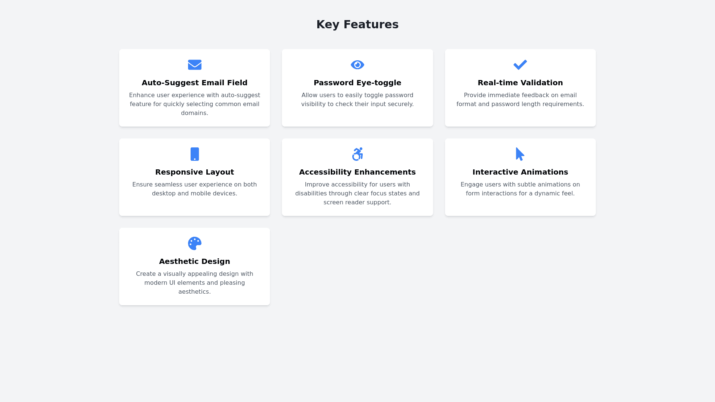The width and height of the screenshot is (715, 402).
Task: Select the Interactive Animations heading
Action: (x=520, y=172)
